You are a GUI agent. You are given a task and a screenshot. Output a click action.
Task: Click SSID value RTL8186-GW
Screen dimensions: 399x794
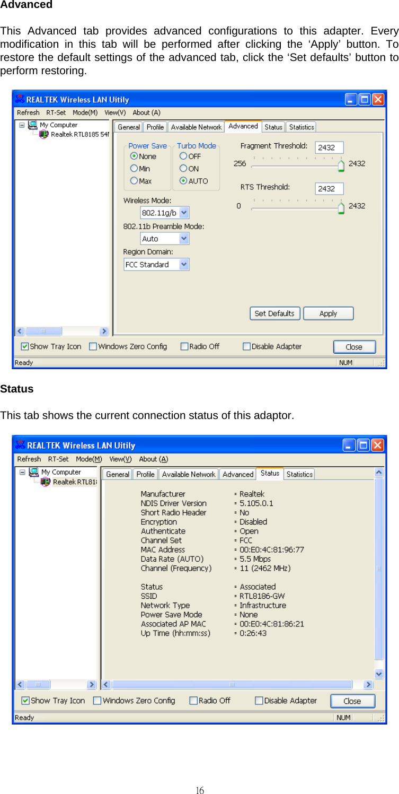coord(262,596)
